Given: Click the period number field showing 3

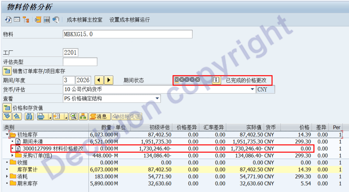Looking at the screenshot, I should coord(69,80).
